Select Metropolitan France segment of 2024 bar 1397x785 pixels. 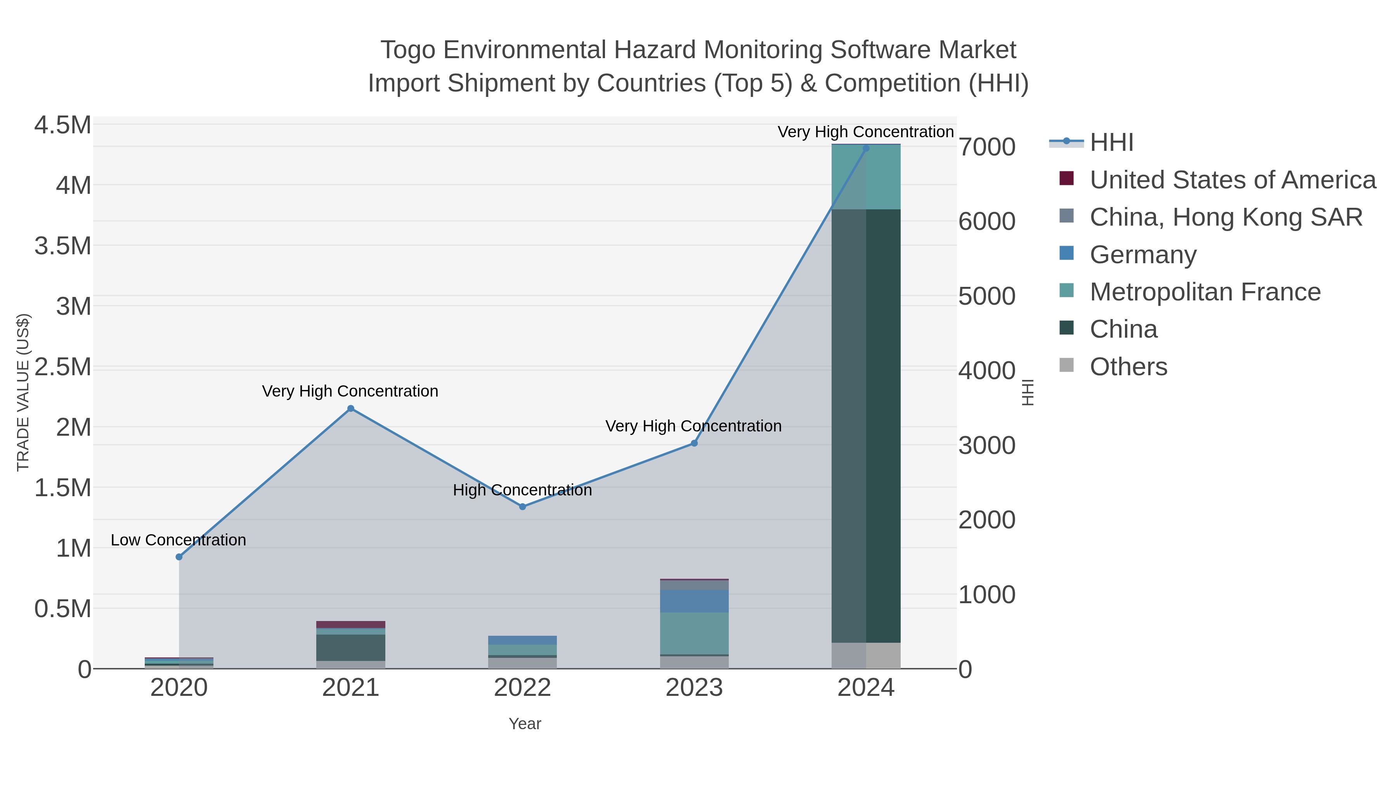coord(866,177)
